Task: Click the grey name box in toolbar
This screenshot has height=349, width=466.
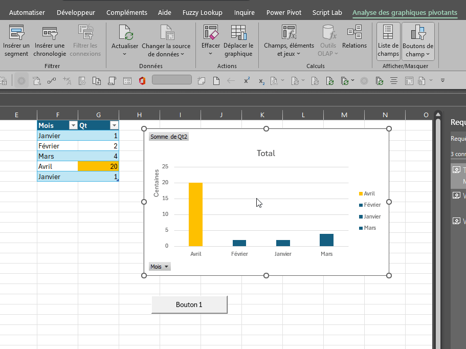Action: point(172,80)
